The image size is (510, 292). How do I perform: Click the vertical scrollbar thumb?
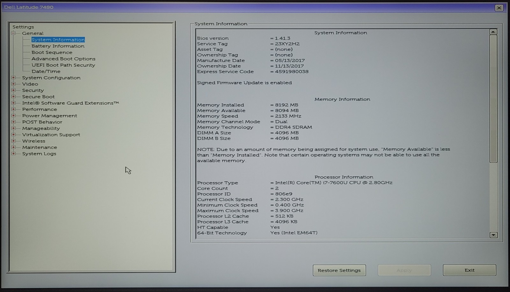pyautogui.click(x=493, y=99)
